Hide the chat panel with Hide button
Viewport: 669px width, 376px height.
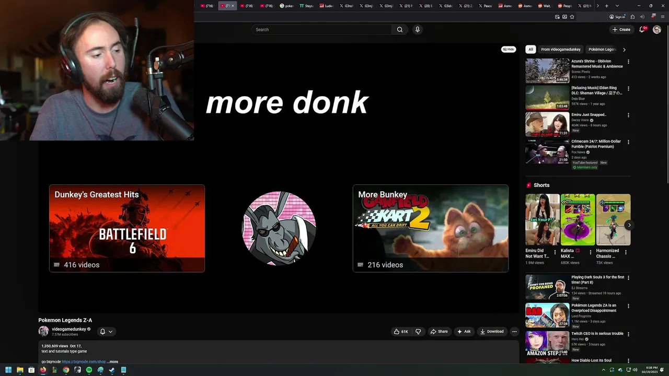pos(509,49)
